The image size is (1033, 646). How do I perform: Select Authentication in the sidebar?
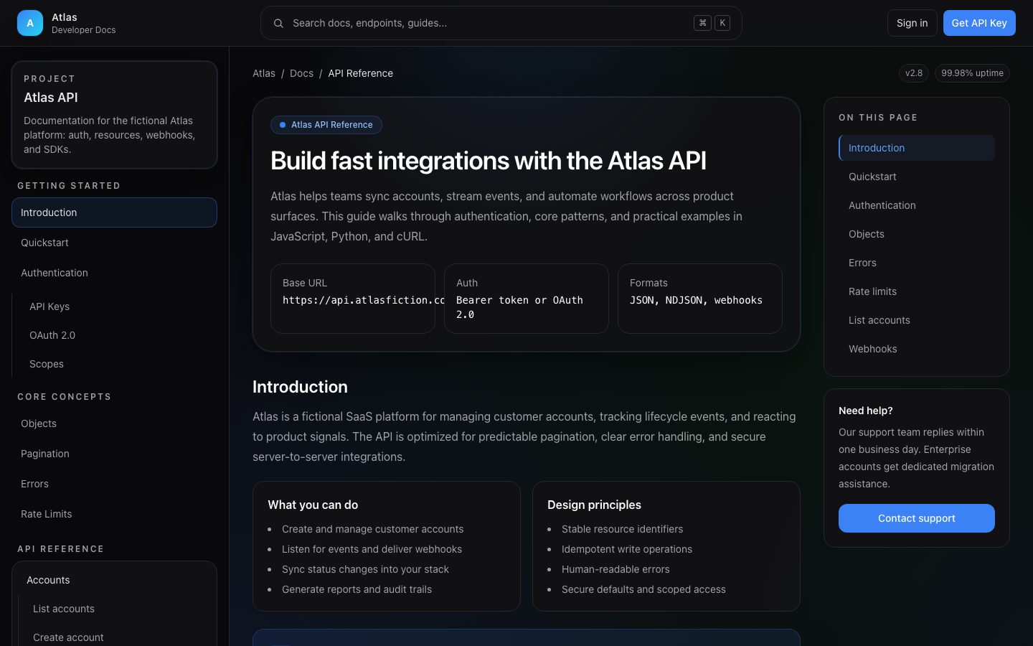pos(55,273)
